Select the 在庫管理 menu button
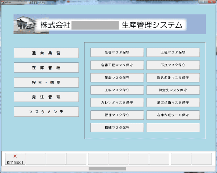Image resolution: width=217 pixels, height=173 pixels. coord(46,68)
